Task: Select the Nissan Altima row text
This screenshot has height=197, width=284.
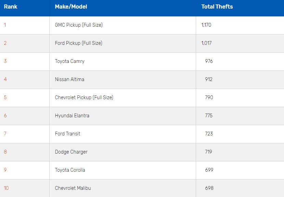Action: [69, 79]
